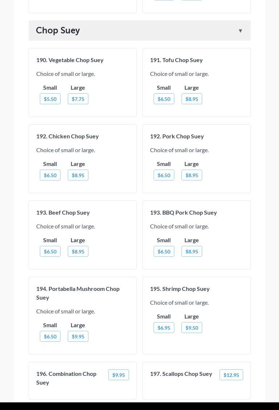Add large Portabella Mushroom Chop Suey $9.95
The width and height of the screenshot is (279, 410).
(x=78, y=336)
